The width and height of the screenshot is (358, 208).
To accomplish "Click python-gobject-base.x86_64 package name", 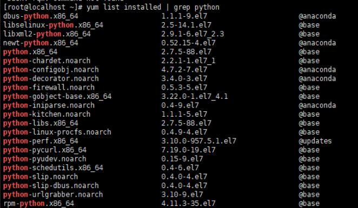I will pos(57,96).
